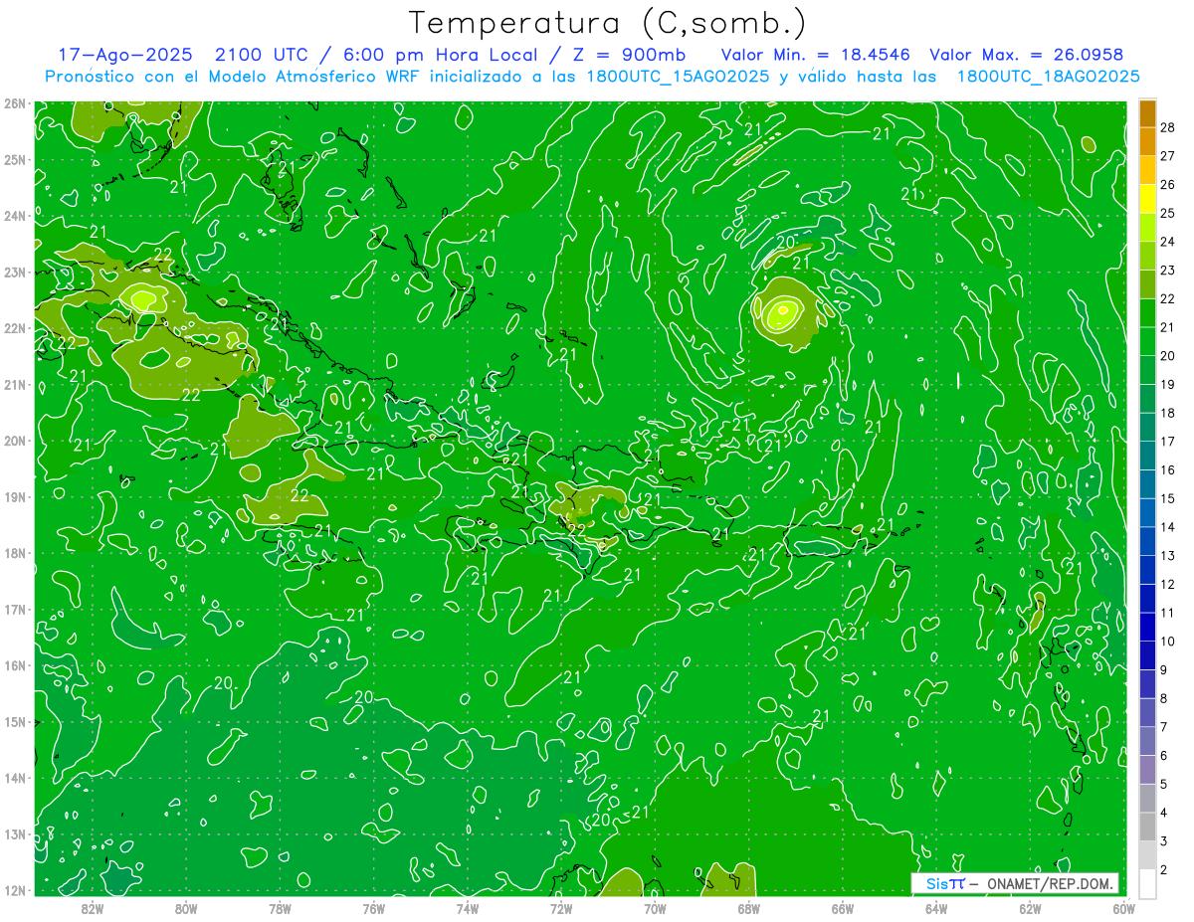This screenshot has height=922, width=1194.
Task: Click the 76W longitude axis label
Action: (374, 908)
